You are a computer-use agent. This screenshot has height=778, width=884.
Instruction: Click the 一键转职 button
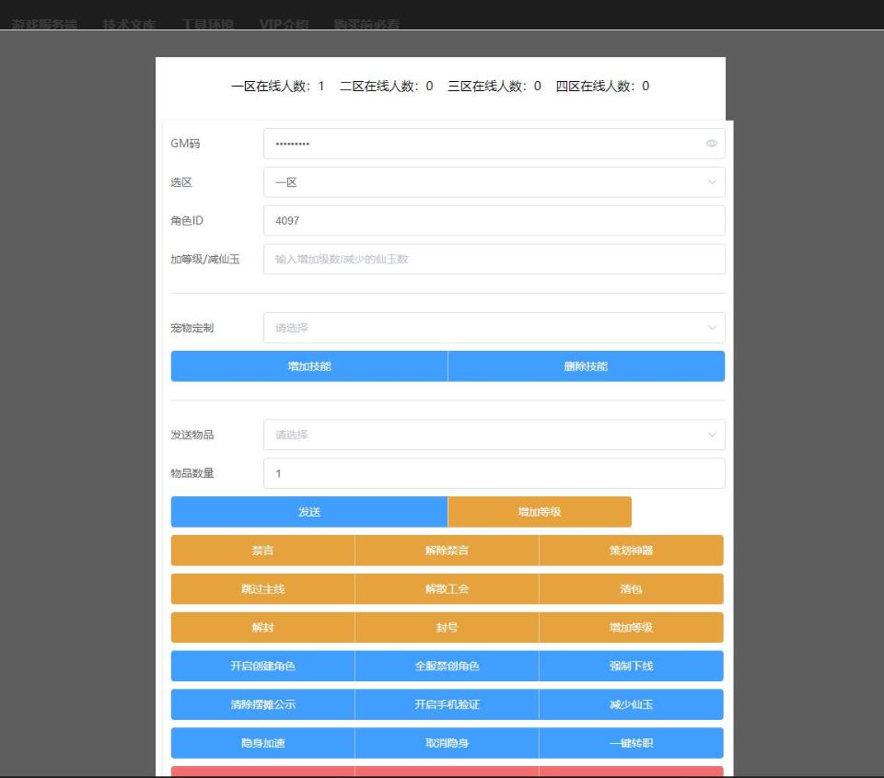pyautogui.click(x=631, y=743)
